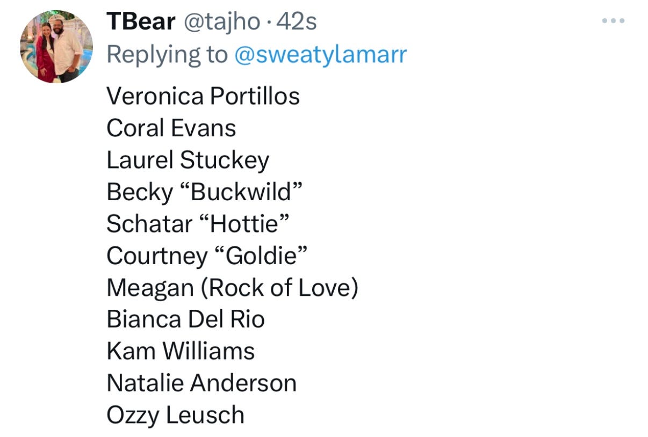
Task: Open TBear's profile picture
Action: tap(56, 47)
